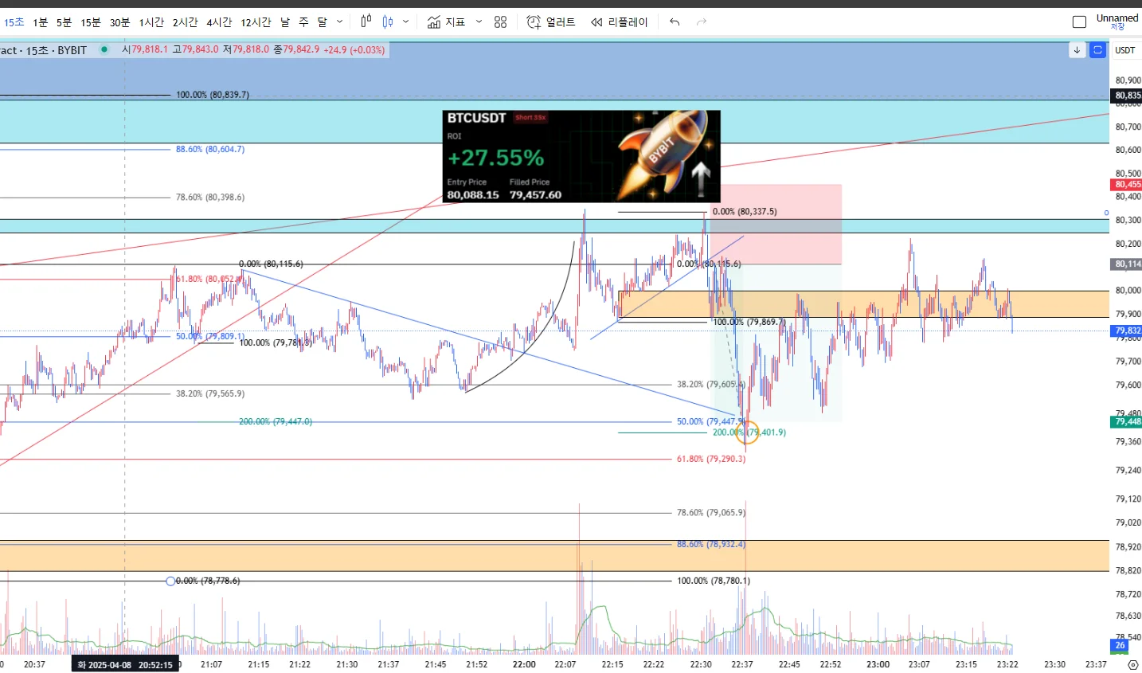The width and height of the screenshot is (1142, 673).
Task: Click the red 80,455 price axis label
Action: [1127, 185]
